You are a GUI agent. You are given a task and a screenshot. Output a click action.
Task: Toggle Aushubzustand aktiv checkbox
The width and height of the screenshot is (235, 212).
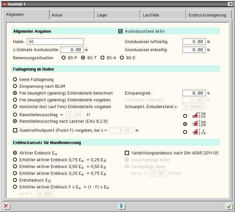pyautogui.click(x=121, y=31)
